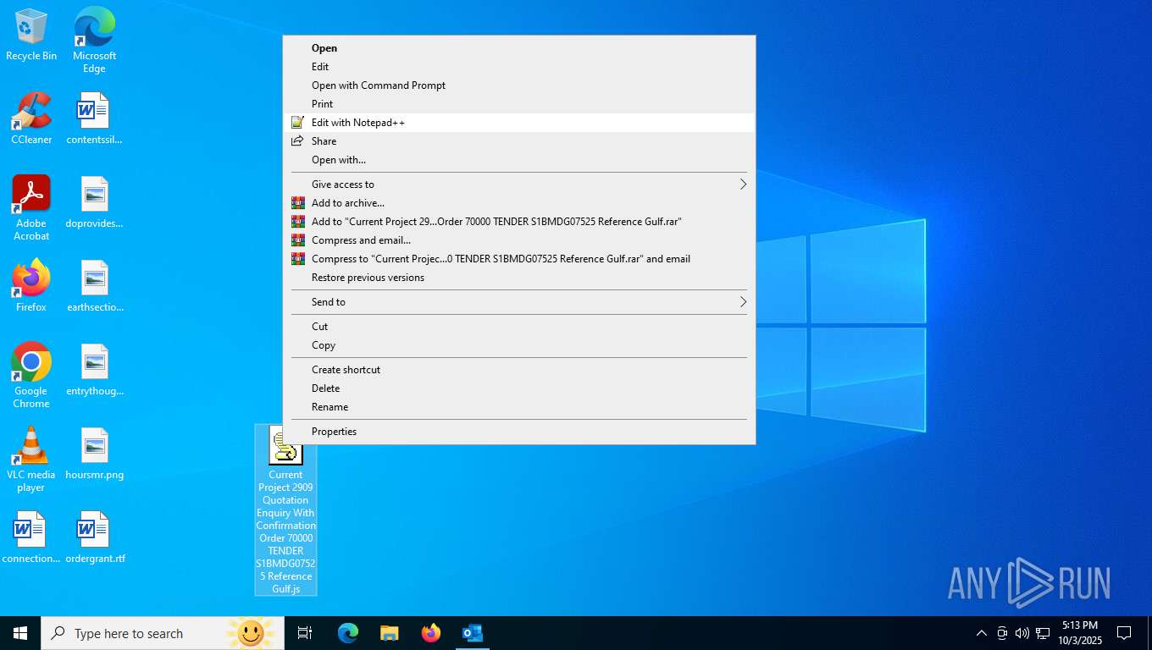Show hidden system tray icons
Screen dimensions: 1152x650
click(982, 633)
